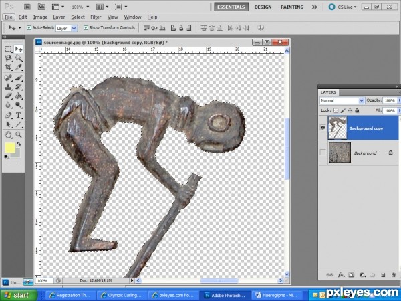
Task: Create a new layer group
Action: 372,275
